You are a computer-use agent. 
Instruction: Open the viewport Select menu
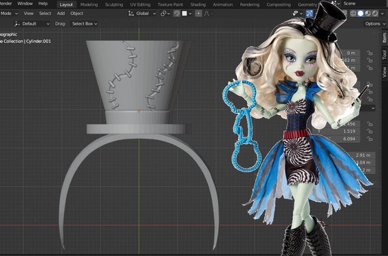(45, 14)
